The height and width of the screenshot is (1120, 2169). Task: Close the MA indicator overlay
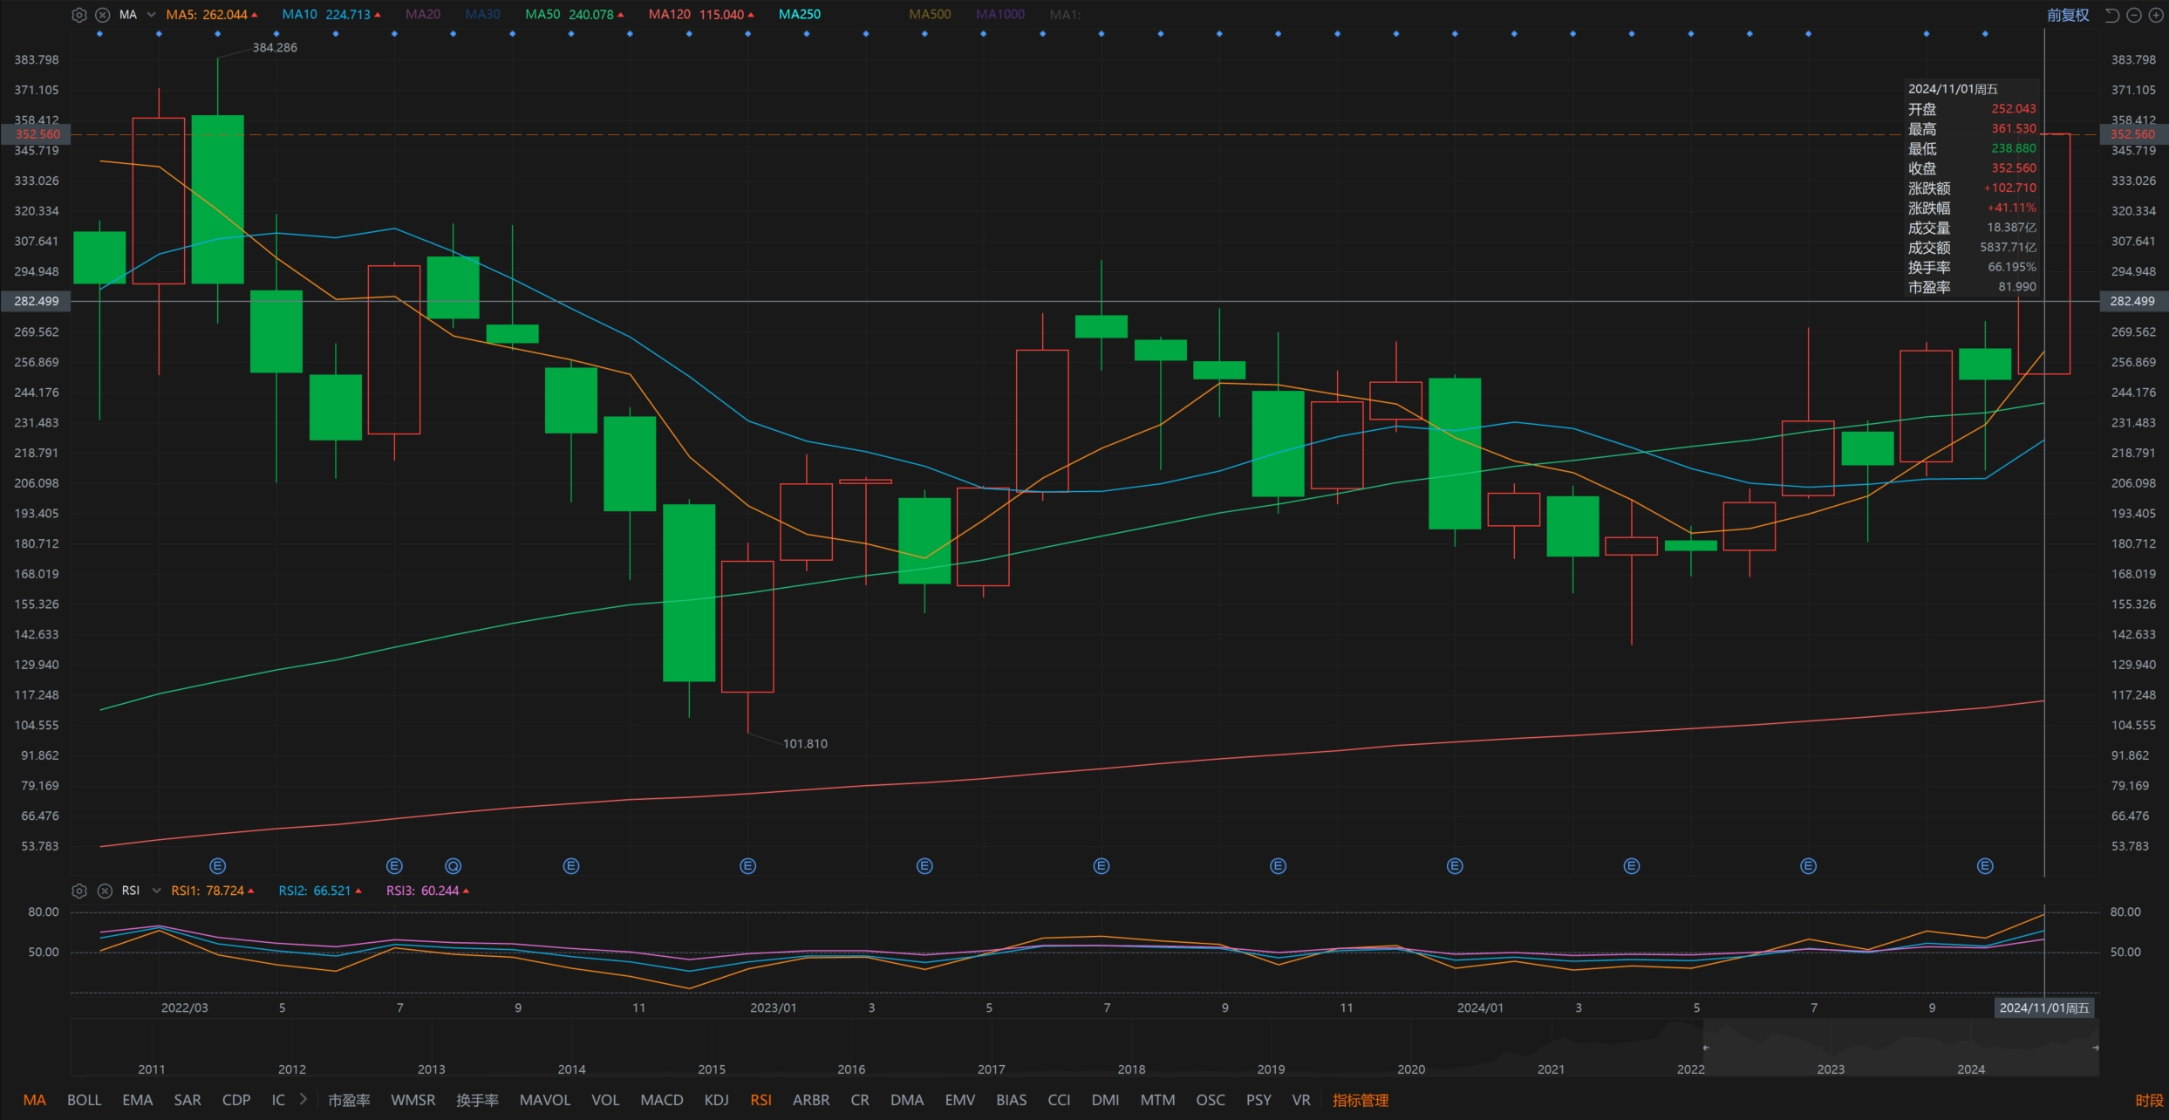[102, 15]
